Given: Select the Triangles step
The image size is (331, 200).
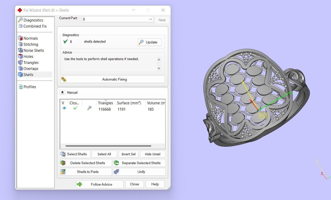Looking at the screenshot, I should pos(31,63).
